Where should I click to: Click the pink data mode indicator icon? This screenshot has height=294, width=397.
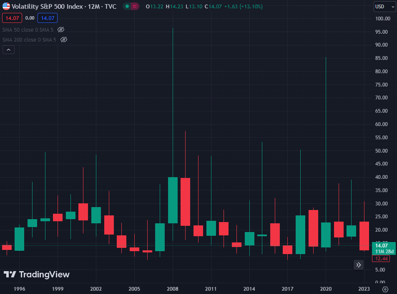coord(135,7)
